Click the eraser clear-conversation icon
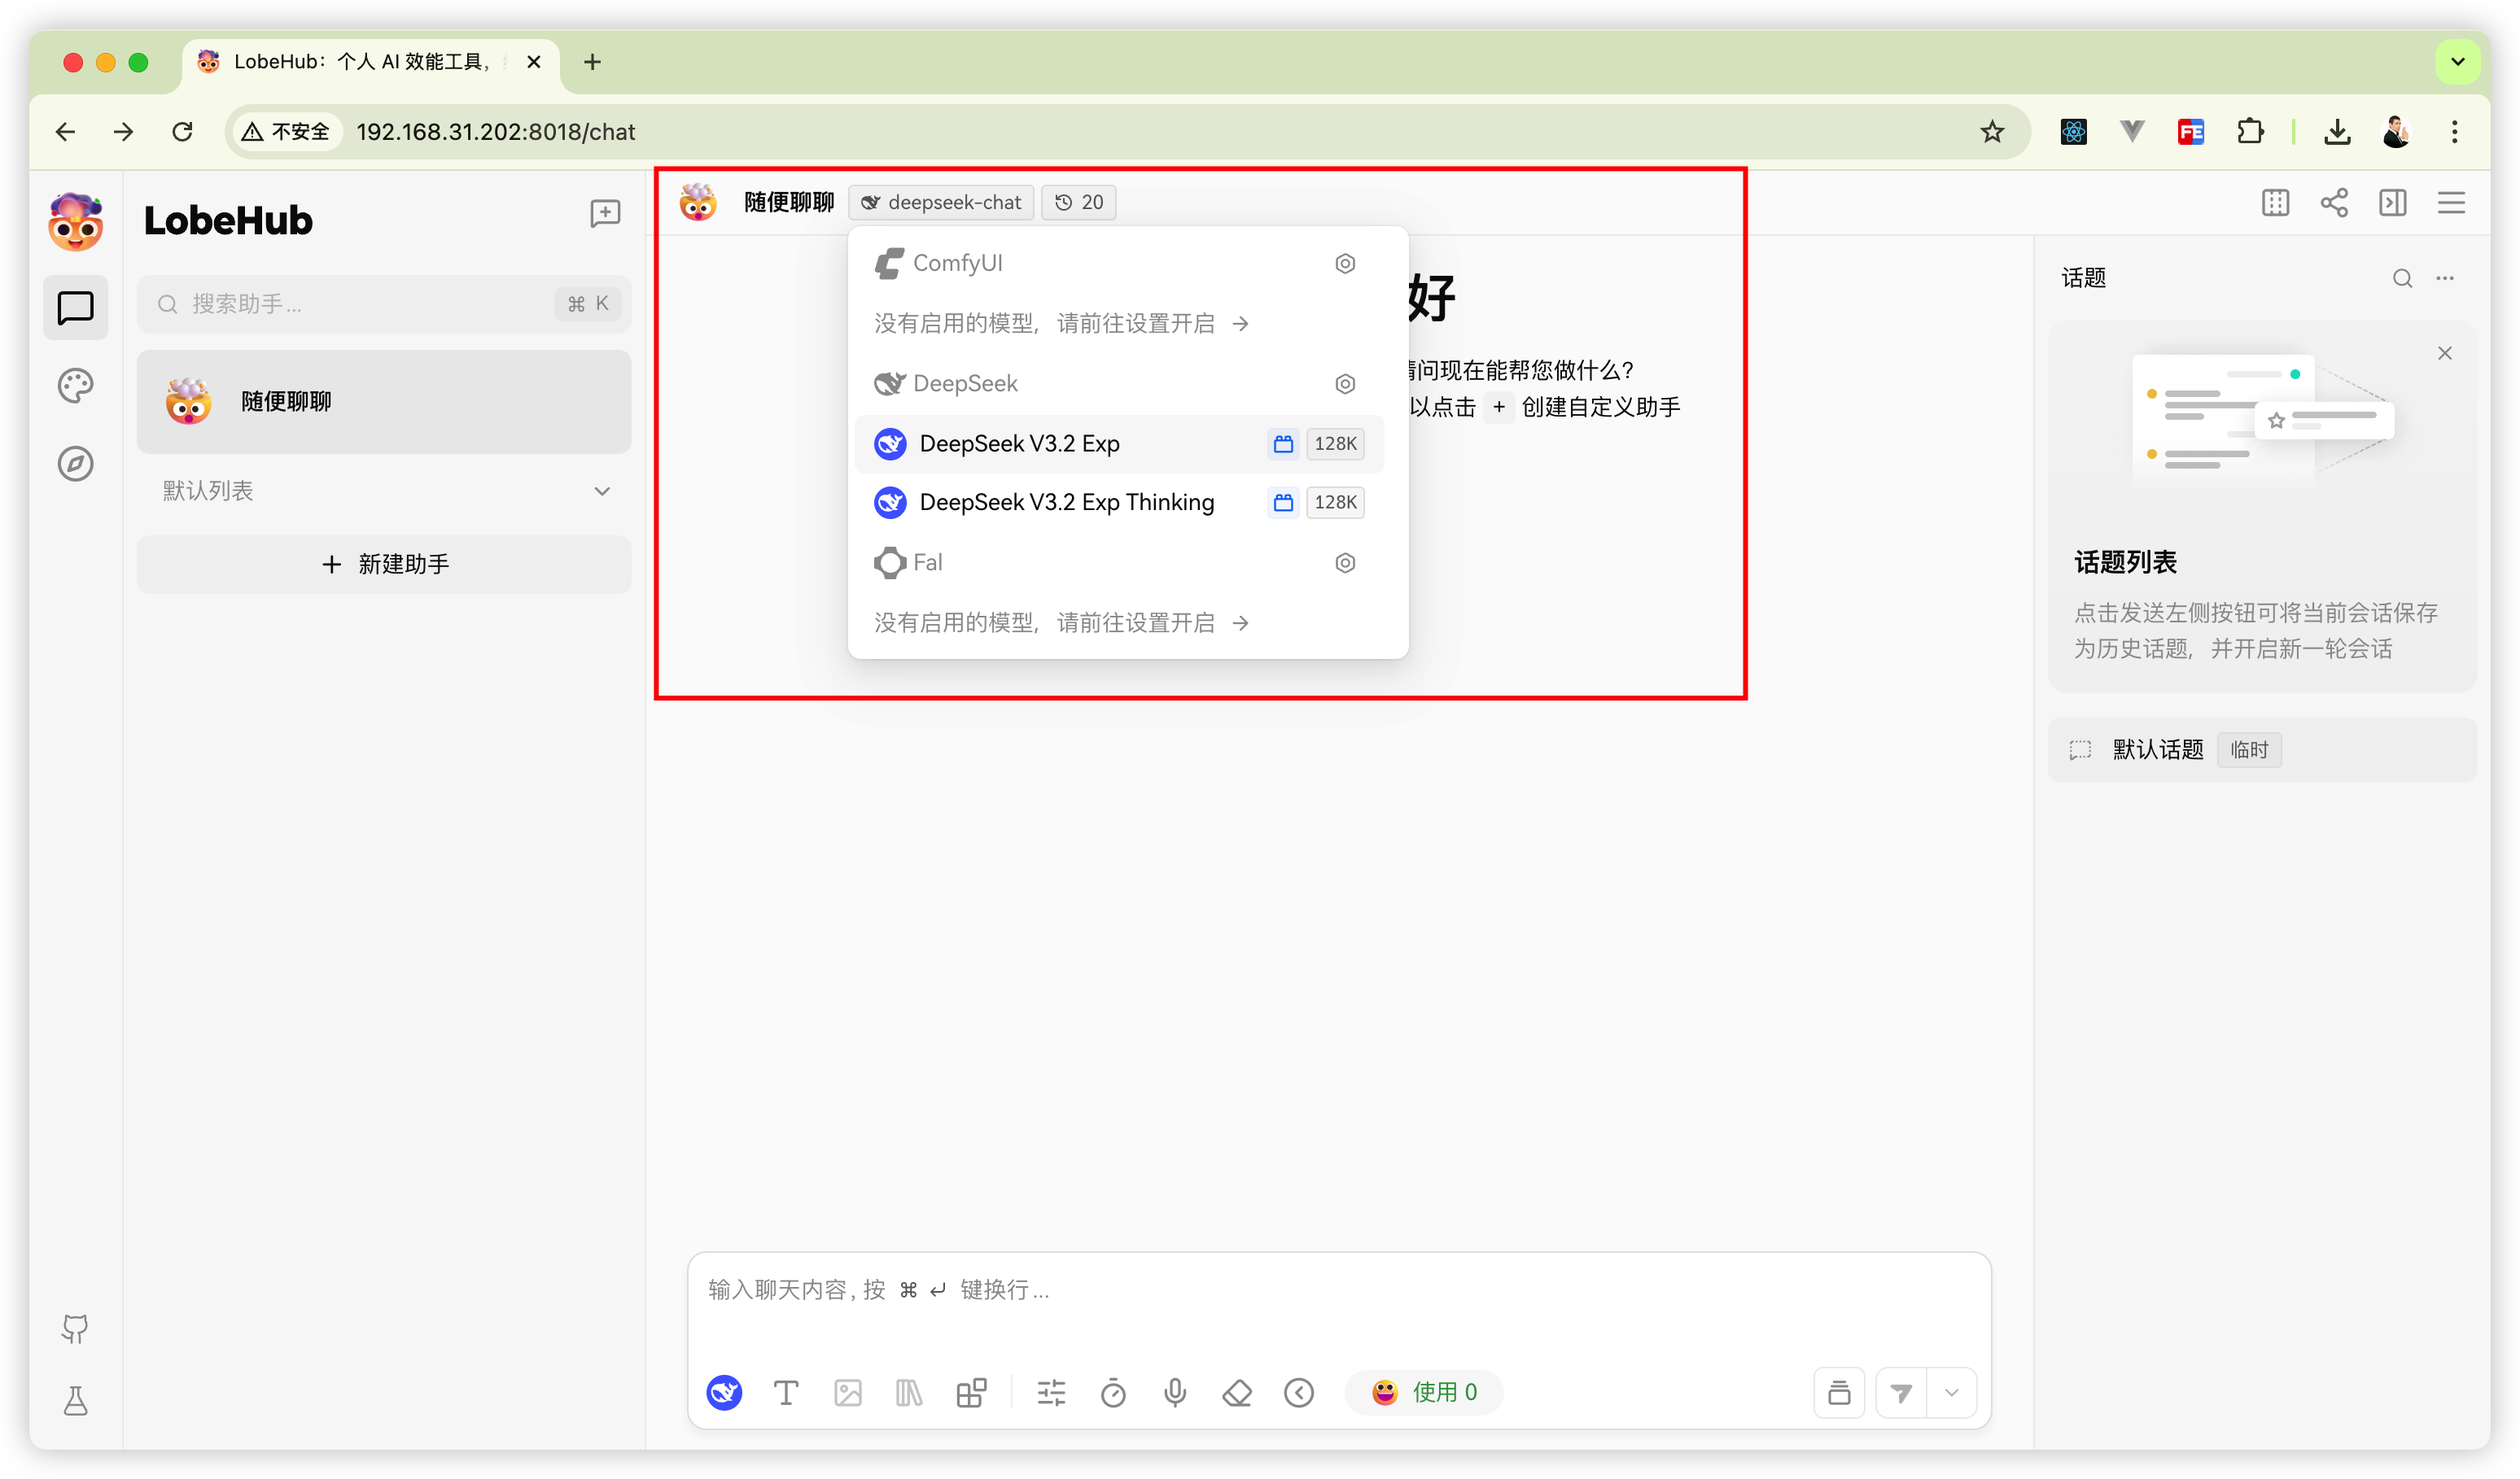Screen dimensions: 2520x1479 [1237, 1392]
